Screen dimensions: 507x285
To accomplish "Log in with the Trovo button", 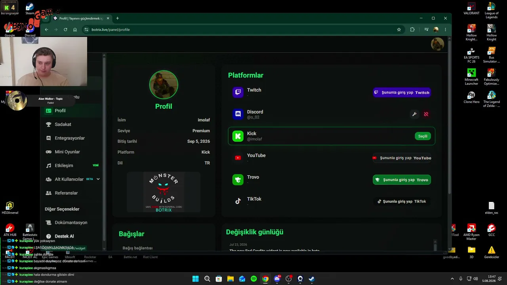I will tap(402, 180).
